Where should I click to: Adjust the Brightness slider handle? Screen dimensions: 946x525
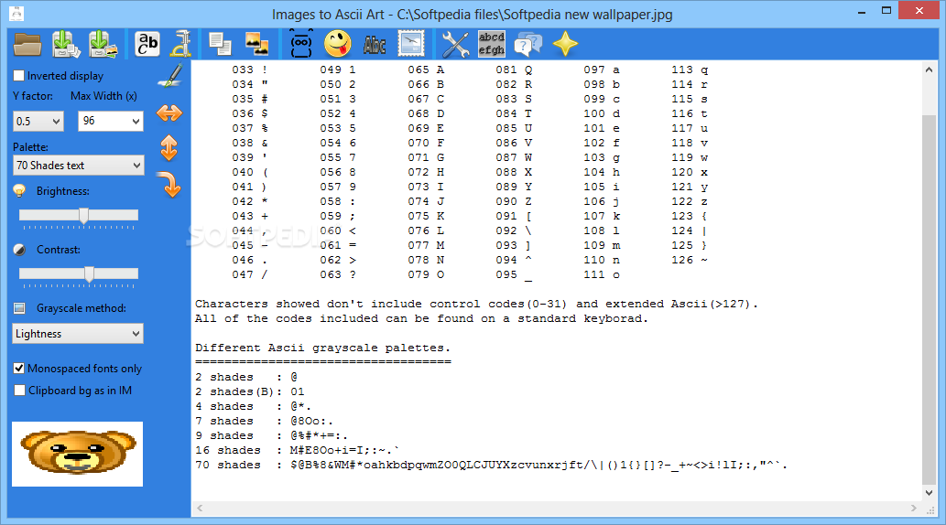pos(84,215)
